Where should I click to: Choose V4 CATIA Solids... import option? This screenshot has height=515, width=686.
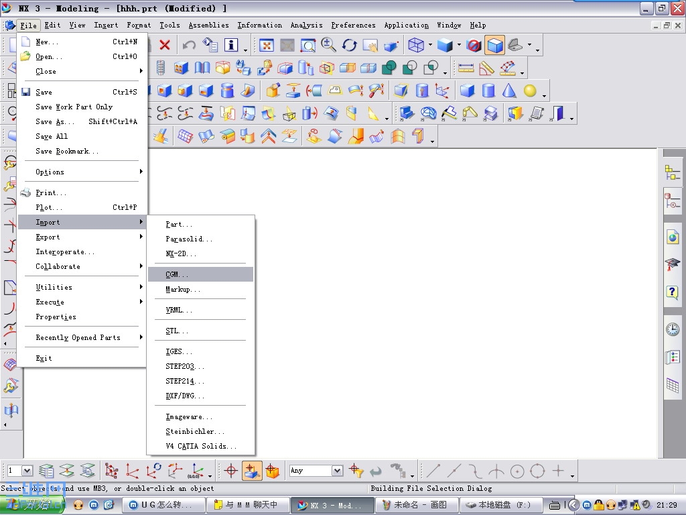click(x=201, y=446)
